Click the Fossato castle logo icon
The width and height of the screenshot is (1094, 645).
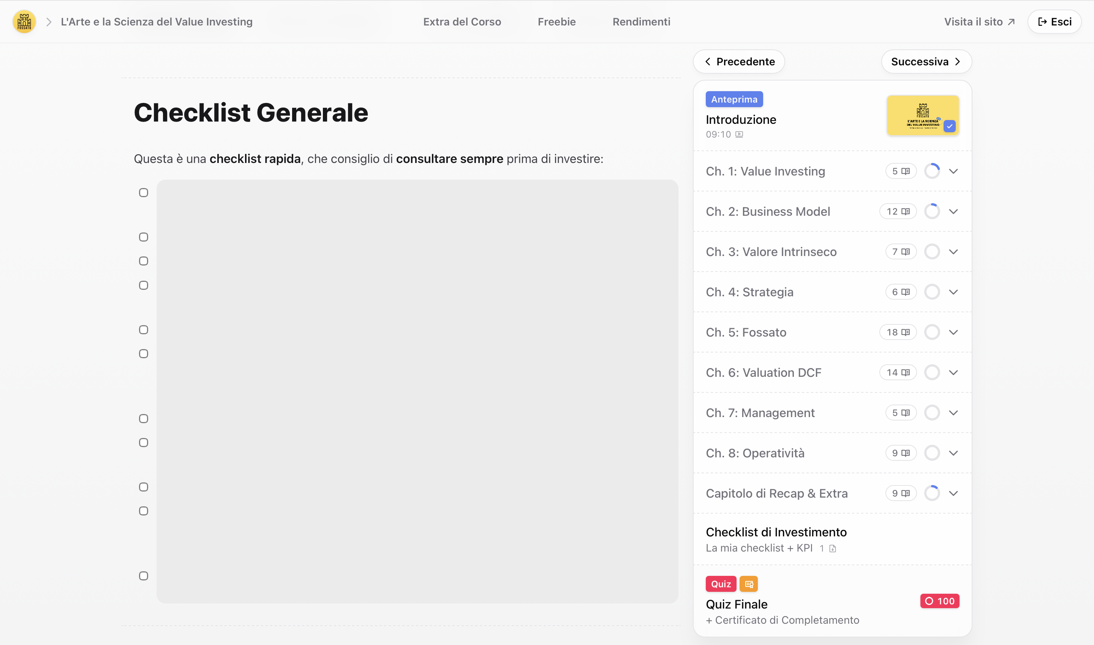[24, 22]
